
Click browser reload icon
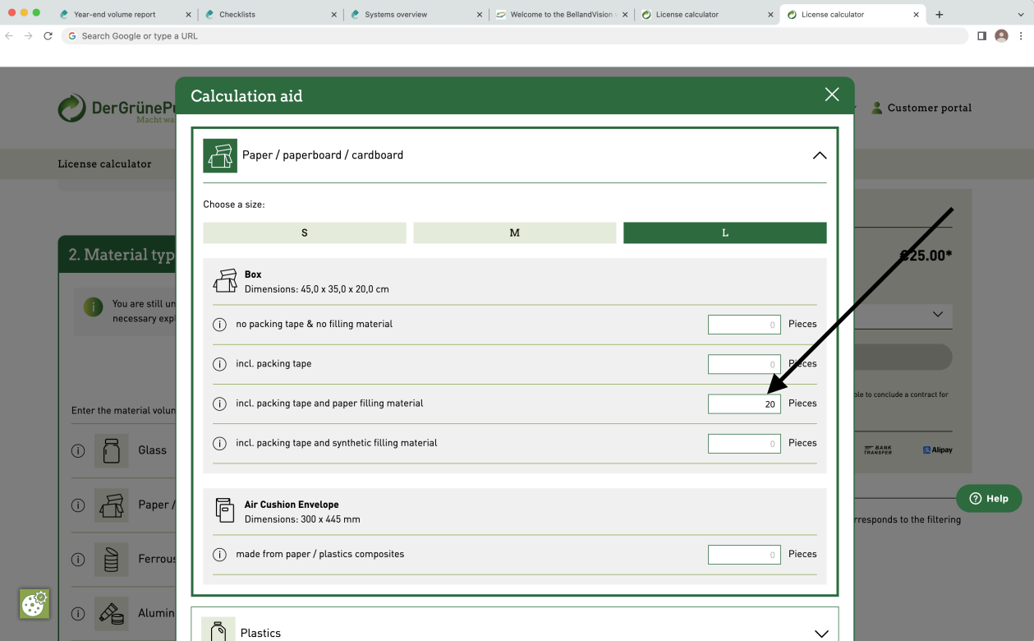(x=48, y=36)
